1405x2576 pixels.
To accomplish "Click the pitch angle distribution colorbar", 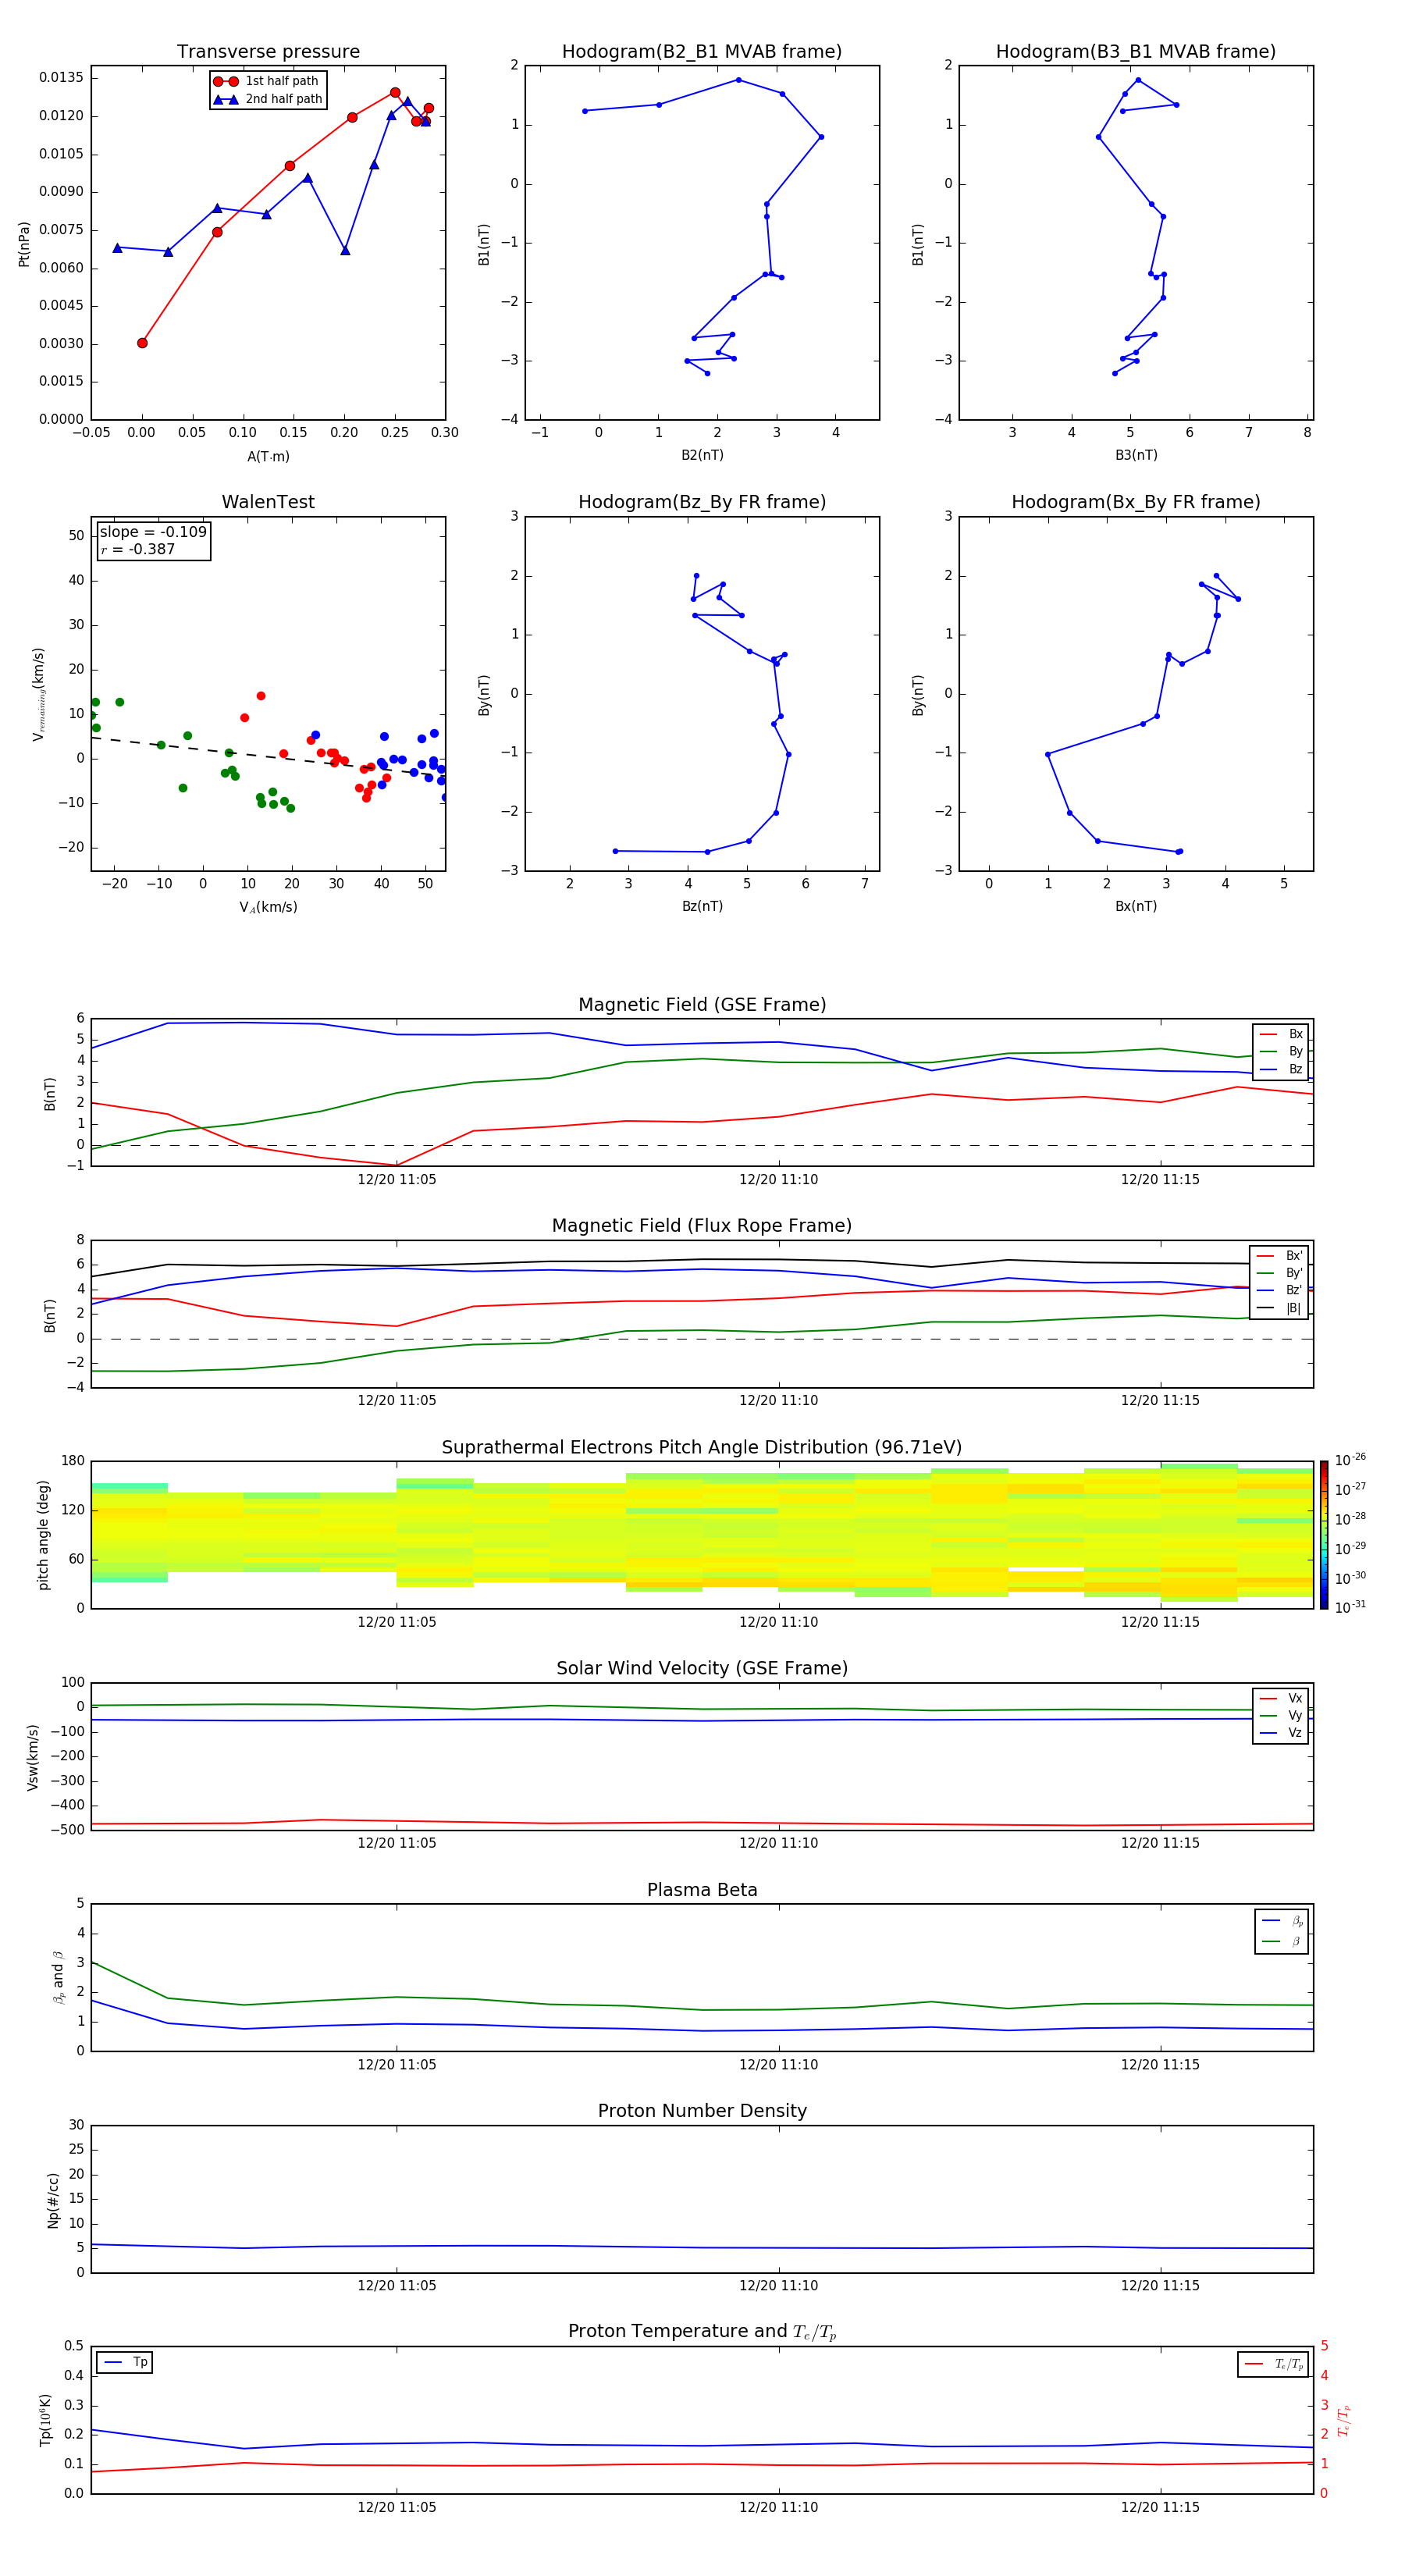I will tap(1324, 1535).
